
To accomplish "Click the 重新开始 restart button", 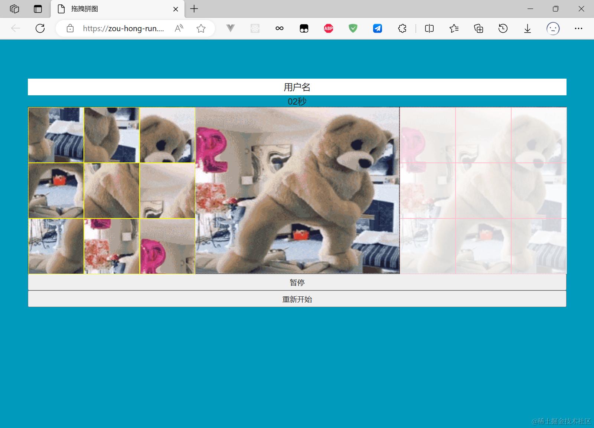I will click(297, 299).
